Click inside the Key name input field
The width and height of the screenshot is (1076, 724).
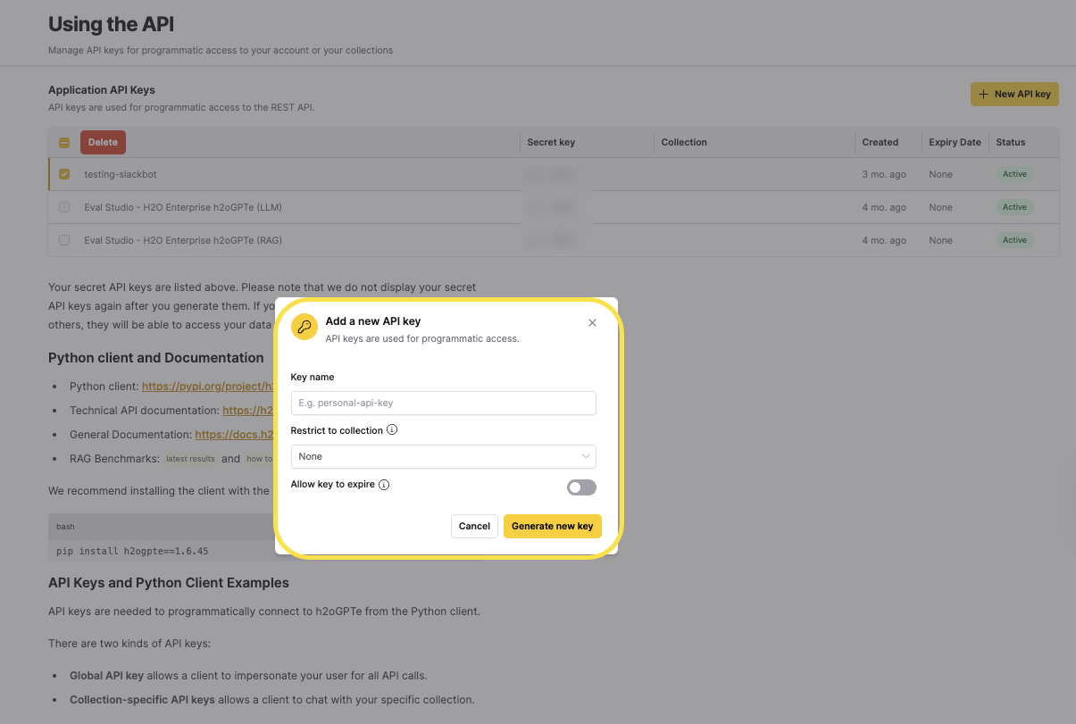pyautogui.click(x=444, y=403)
